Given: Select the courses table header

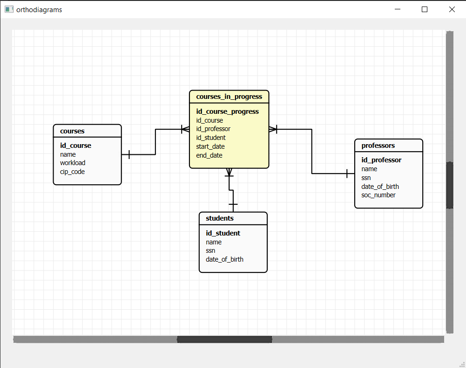Looking at the screenshot, I should (72, 131).
